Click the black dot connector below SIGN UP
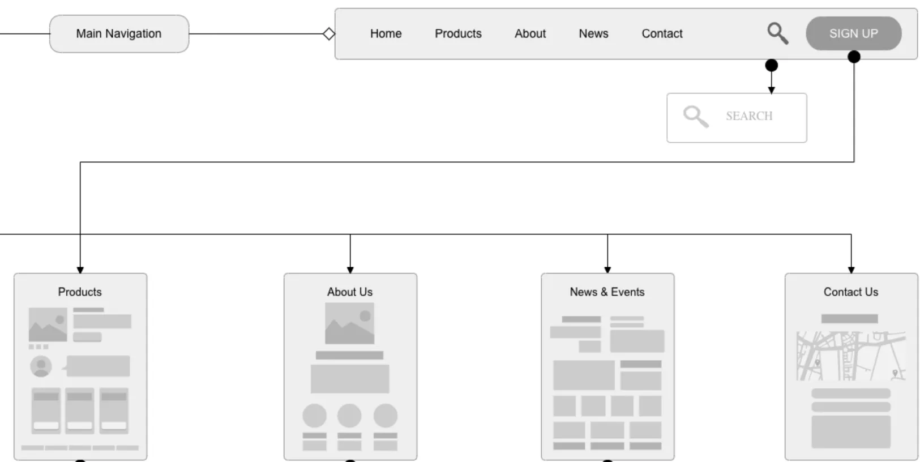The height and width of the screenshot is (462, 920). 854,57
